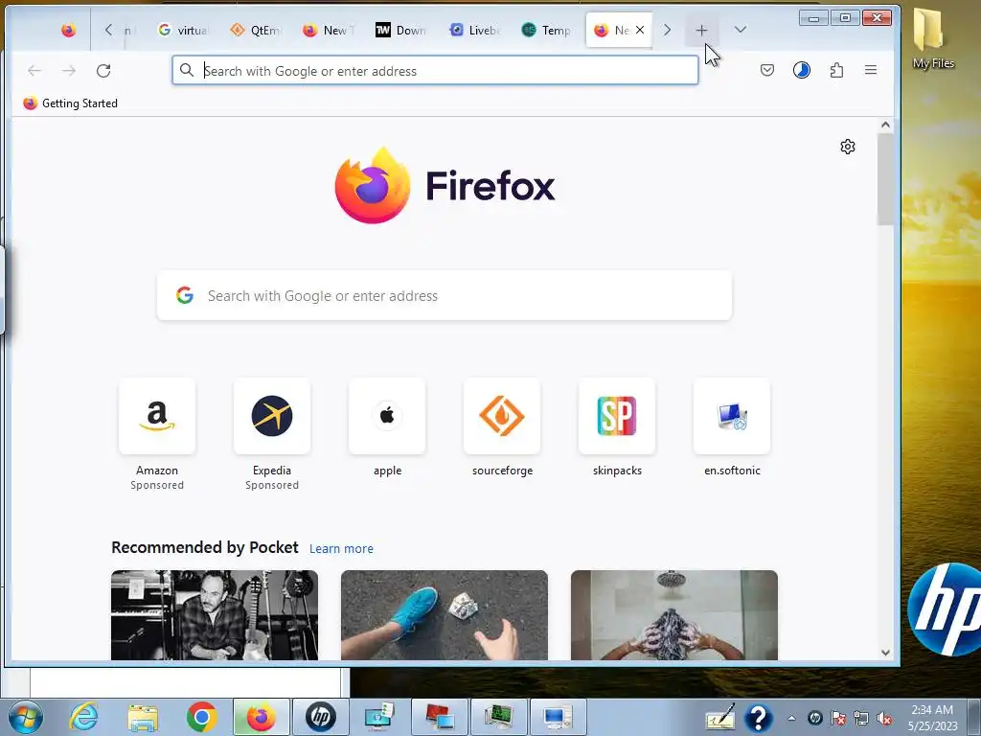
Task: Open a new tab with plus button
Action: point(701,30)
